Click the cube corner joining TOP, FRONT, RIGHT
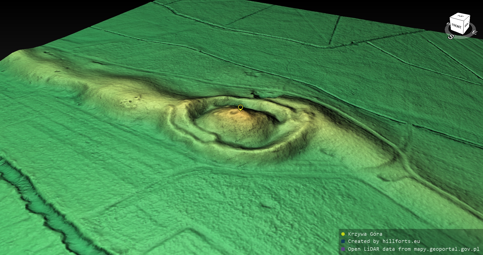 (464, 21)
